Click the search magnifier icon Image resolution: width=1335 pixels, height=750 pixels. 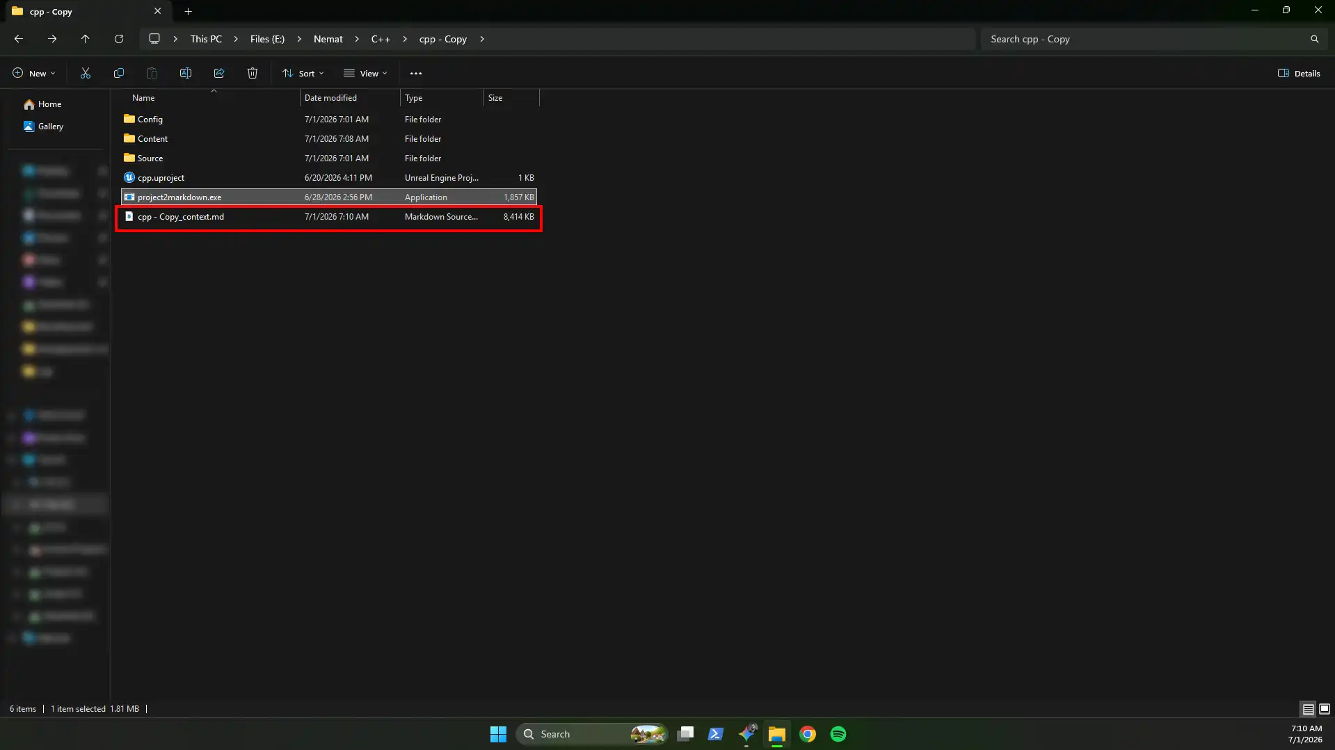tap(1315, 39)
